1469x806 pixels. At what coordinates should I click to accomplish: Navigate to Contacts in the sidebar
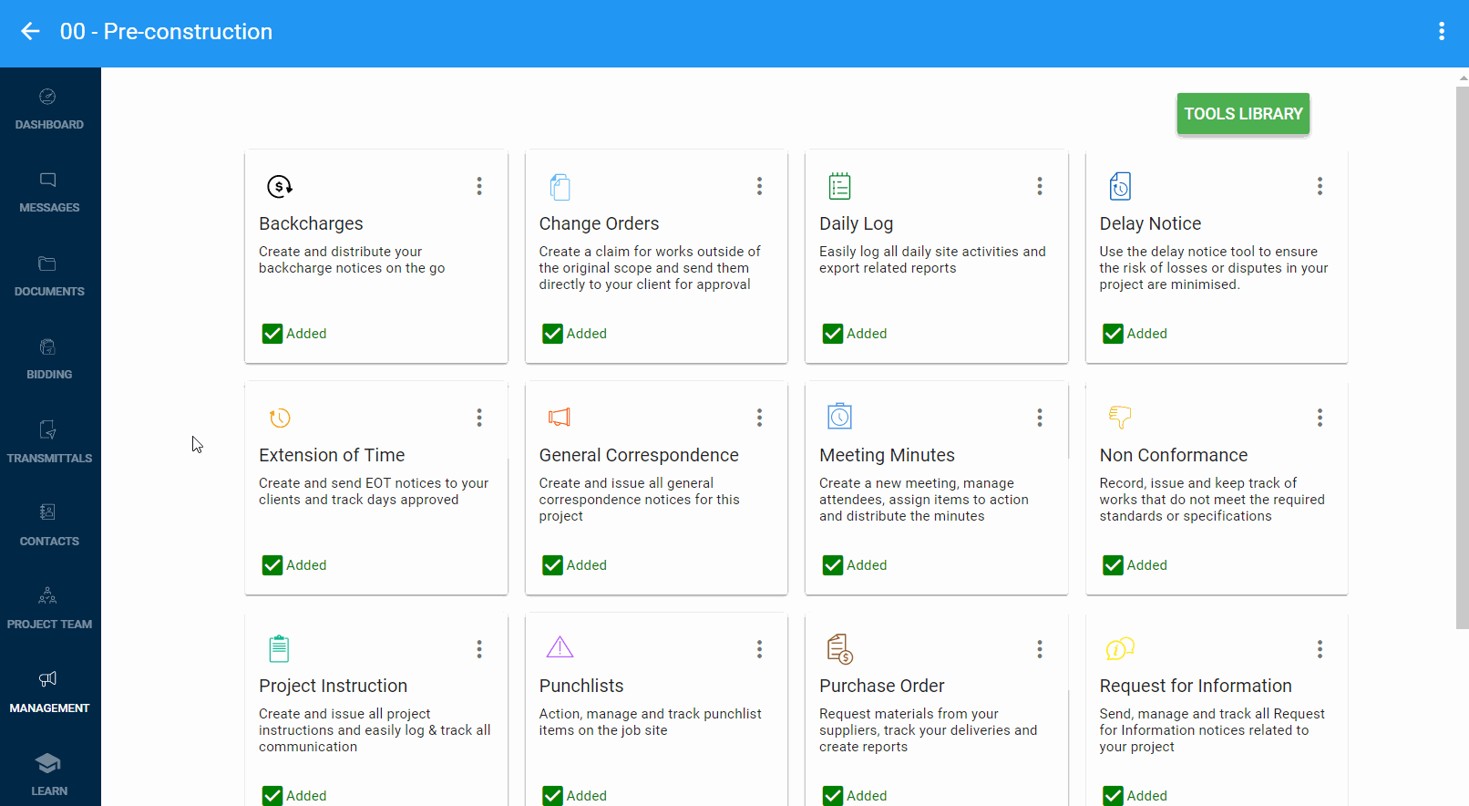click(49, 526)
